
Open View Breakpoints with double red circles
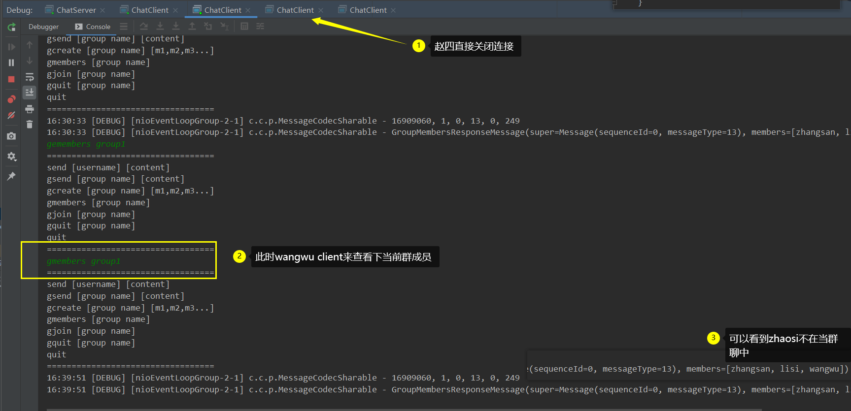pyautogui.click(x=11, y=99)
